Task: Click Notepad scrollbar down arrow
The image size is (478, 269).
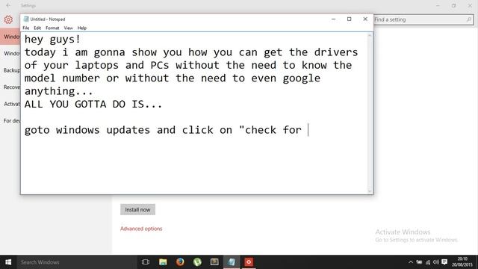Action: point(370,191)
